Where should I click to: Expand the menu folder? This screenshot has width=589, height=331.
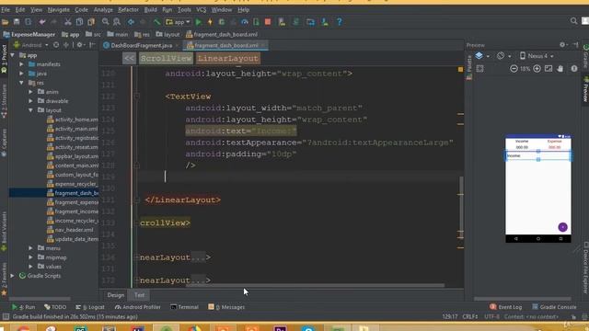click(x=30, y=248)
